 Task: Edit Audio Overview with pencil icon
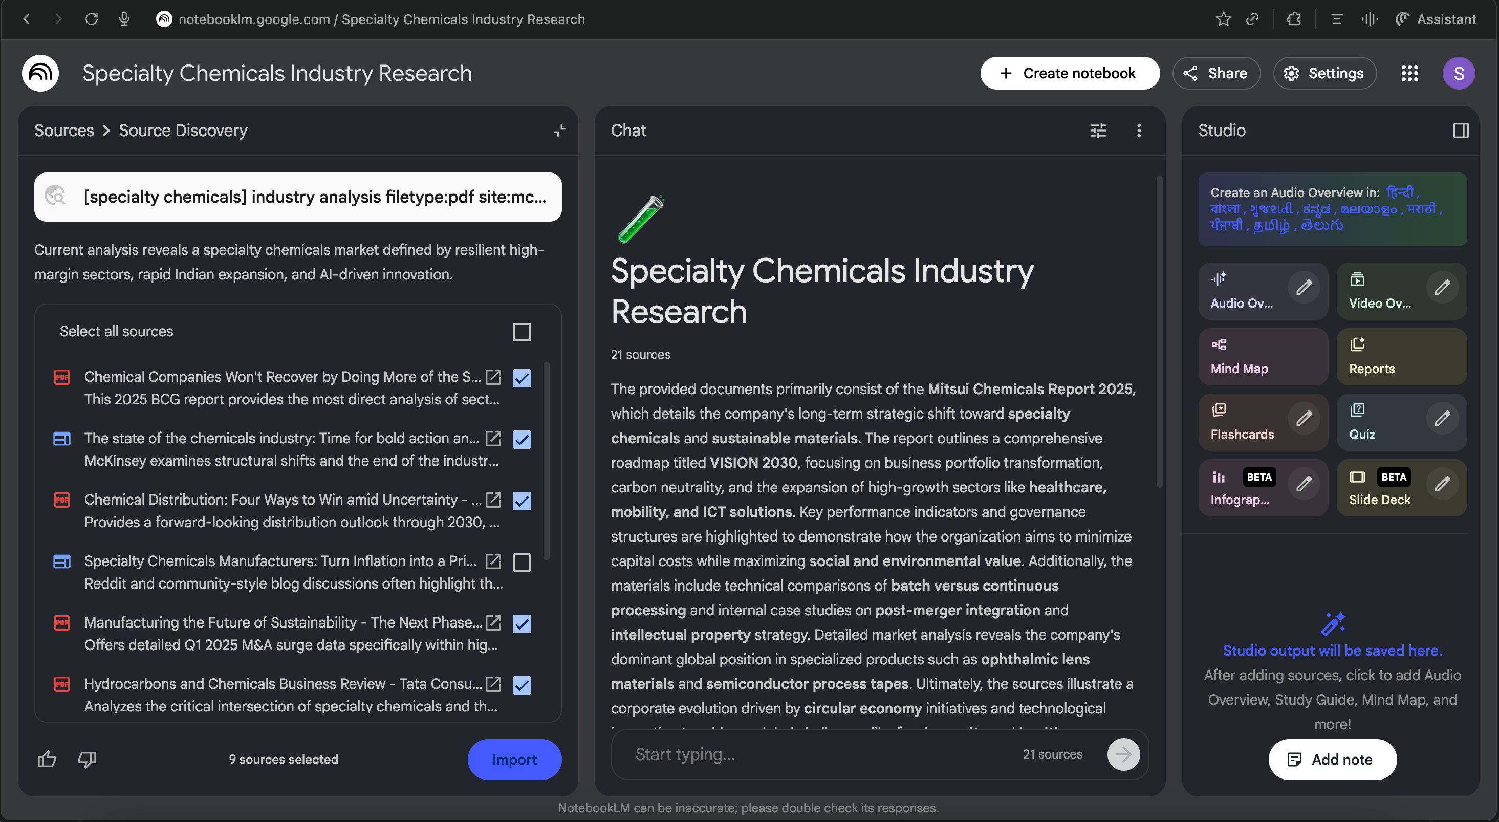coord(1304,287)
